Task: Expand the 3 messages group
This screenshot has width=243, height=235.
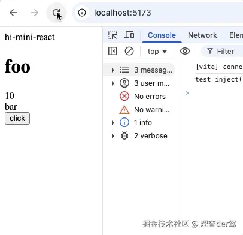Action: (113, 70)
